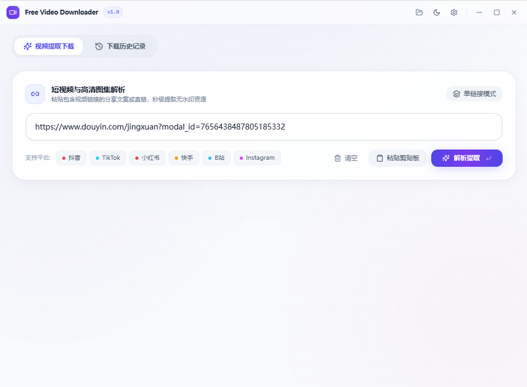This screenshot has width=527, height=387.
Task: Select the B站 platform chip
Action: [216, 158]
